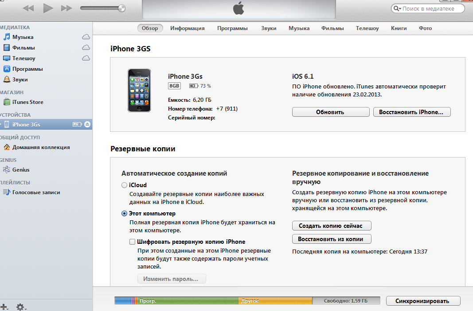Click Создать копию сейчас button
This screenshot has width=473, height=311.
coord(332,226)
